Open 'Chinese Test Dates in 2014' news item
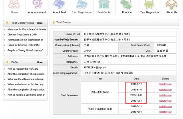Viewport: 183px width, 119px height. coord(22,35)
